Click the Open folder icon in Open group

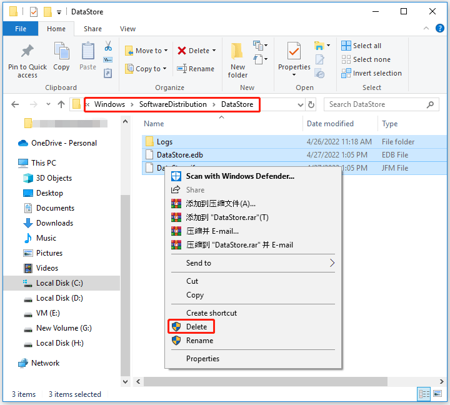(319, 46)
